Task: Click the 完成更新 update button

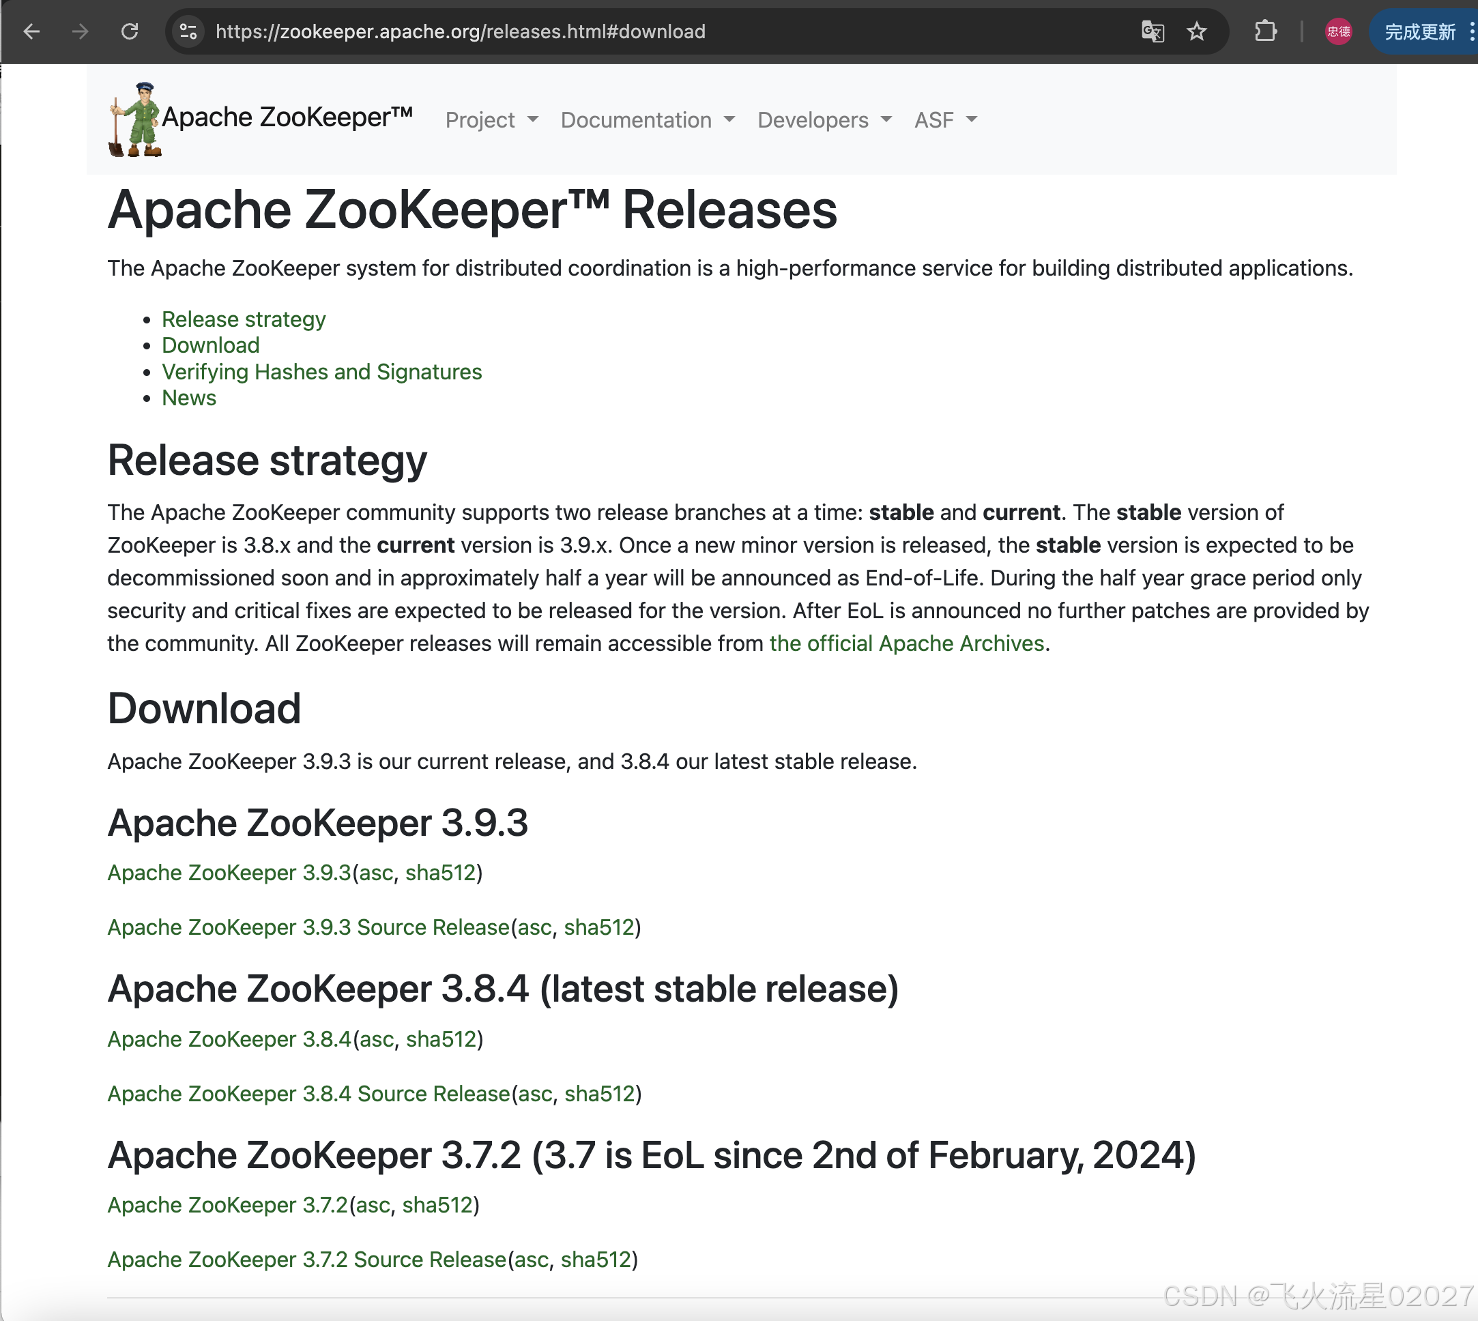Action: (x=1419, y=32)
